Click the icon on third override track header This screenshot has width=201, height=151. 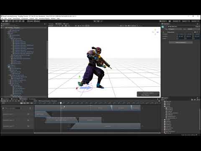click(28, 126)
